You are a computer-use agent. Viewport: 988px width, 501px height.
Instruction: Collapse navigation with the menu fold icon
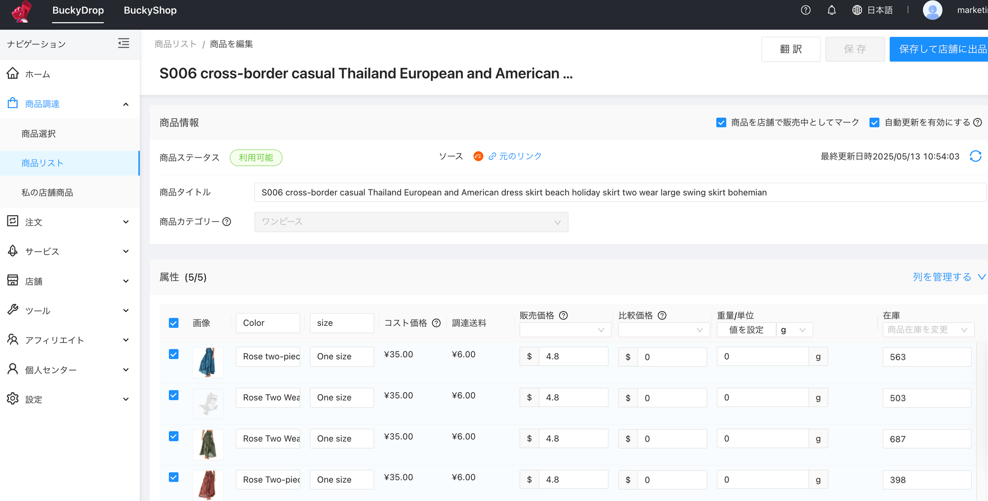coord(123,43)
